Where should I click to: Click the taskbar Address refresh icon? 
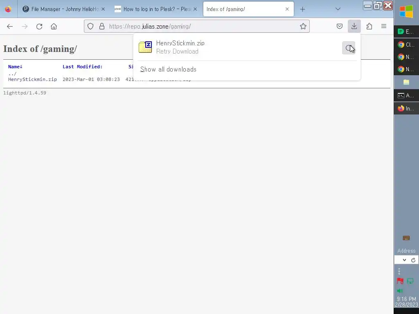(413, 260)
